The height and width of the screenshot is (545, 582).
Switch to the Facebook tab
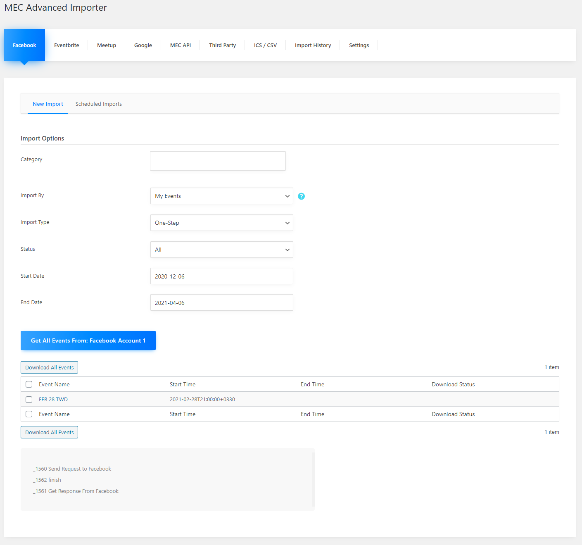(x=24, y=45)
